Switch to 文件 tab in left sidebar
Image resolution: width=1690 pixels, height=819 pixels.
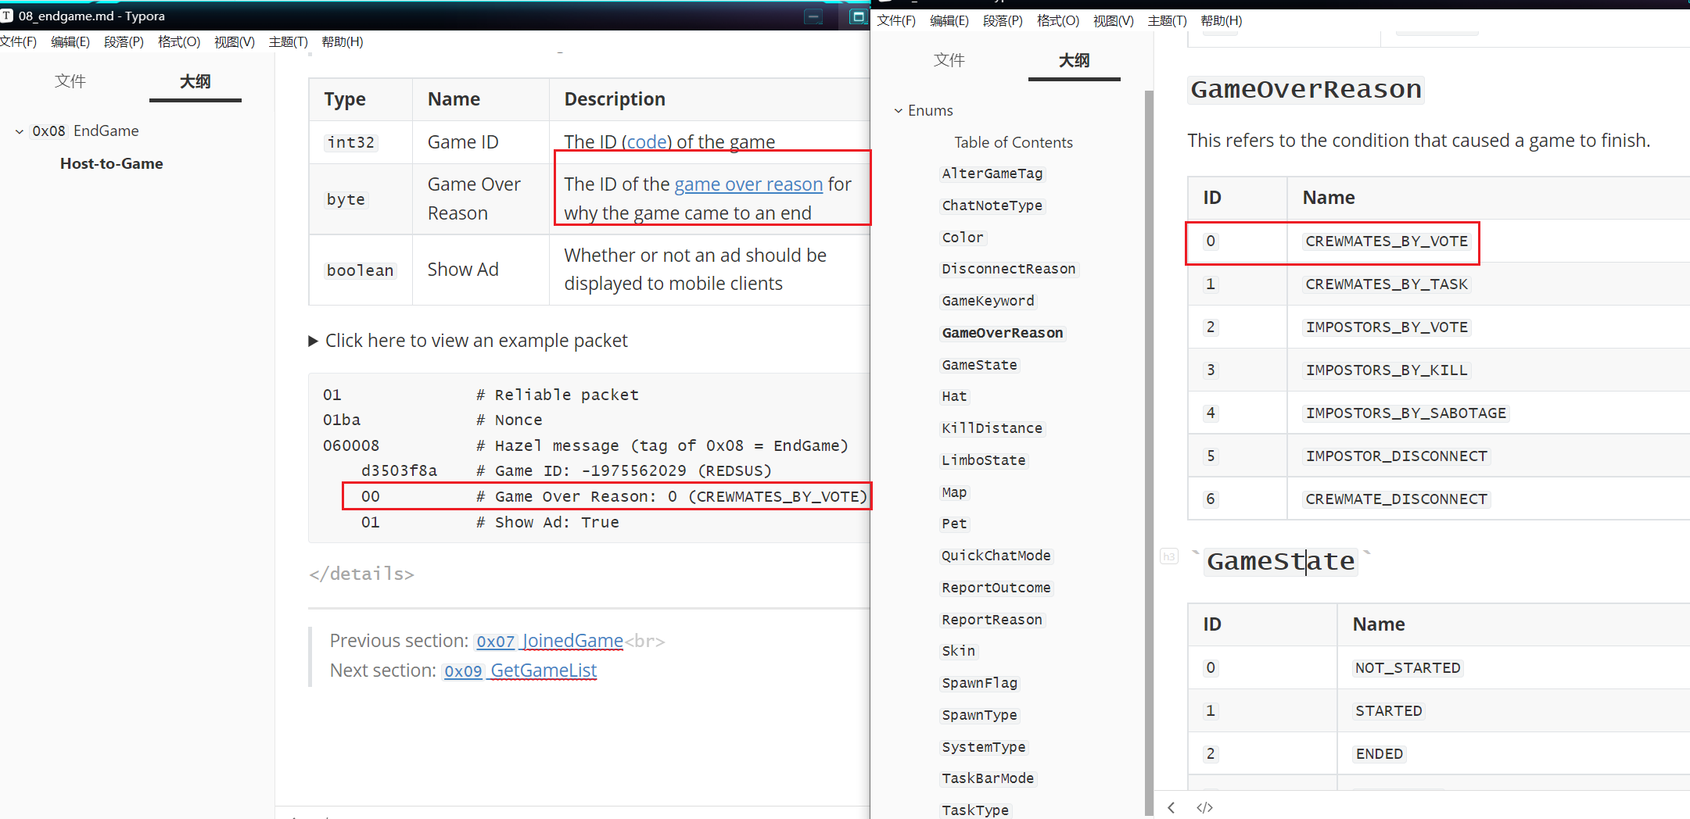[70, 81]
